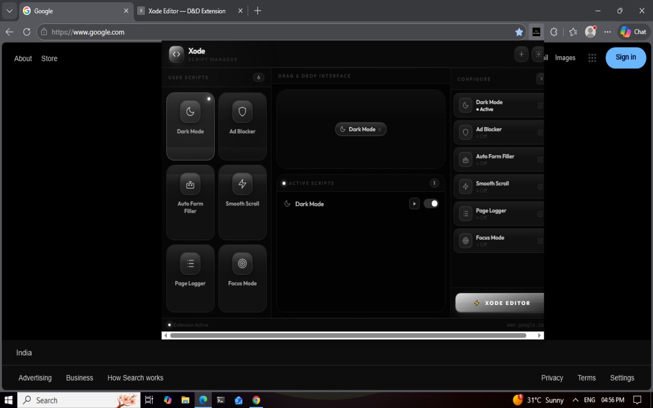The width and height of the screenshot is (653, 408).
Task: Open the Google Store link
Action: click(49, 59)
